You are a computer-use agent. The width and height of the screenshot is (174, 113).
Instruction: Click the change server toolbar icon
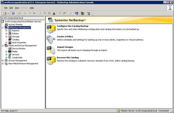pyautogui.click(x=5, y=14)
